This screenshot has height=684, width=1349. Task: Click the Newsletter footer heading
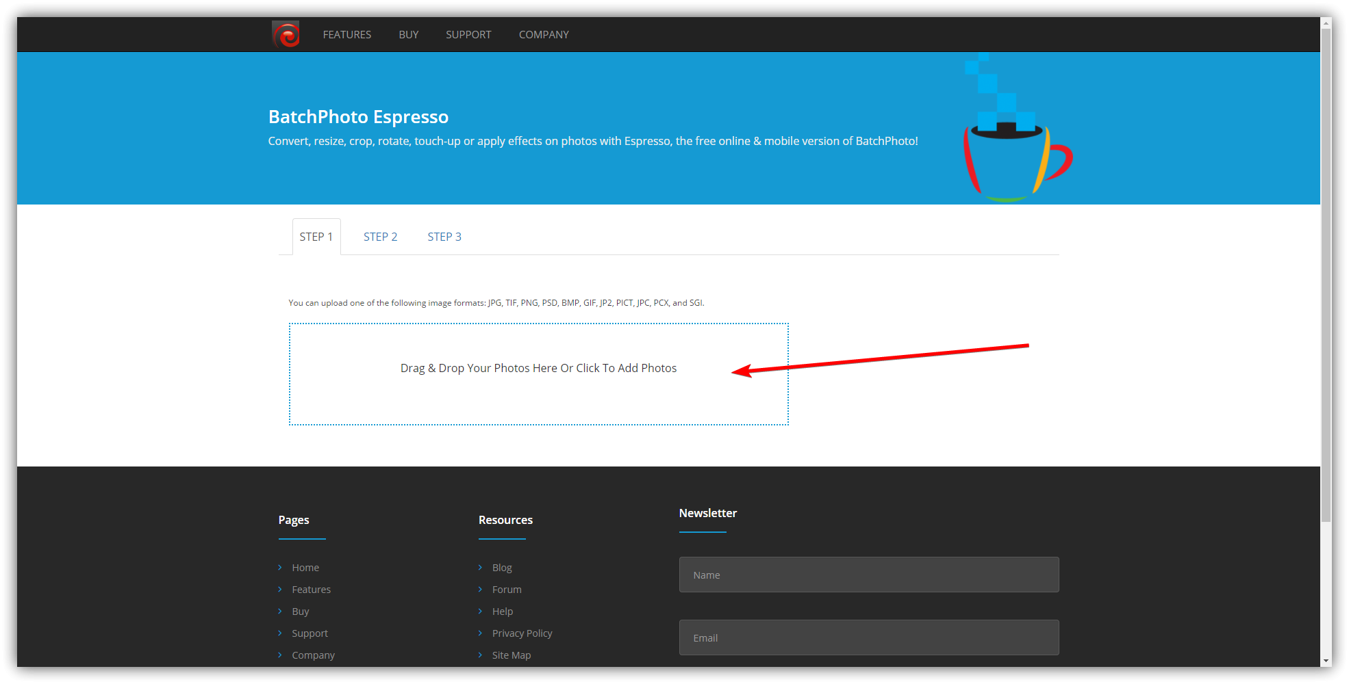(708, 513)
